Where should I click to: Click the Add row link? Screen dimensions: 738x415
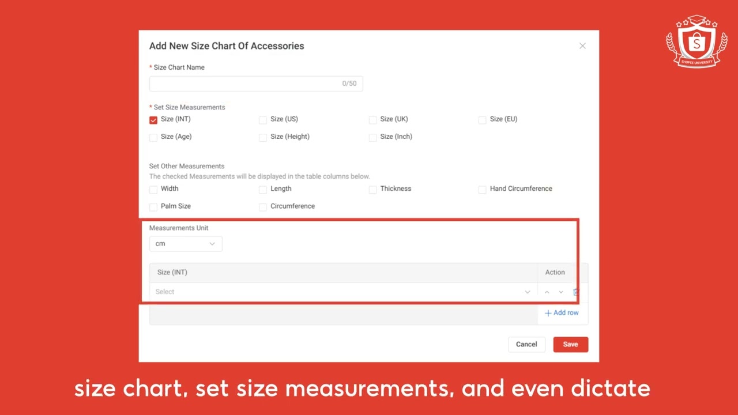click(x=562, y=313)
